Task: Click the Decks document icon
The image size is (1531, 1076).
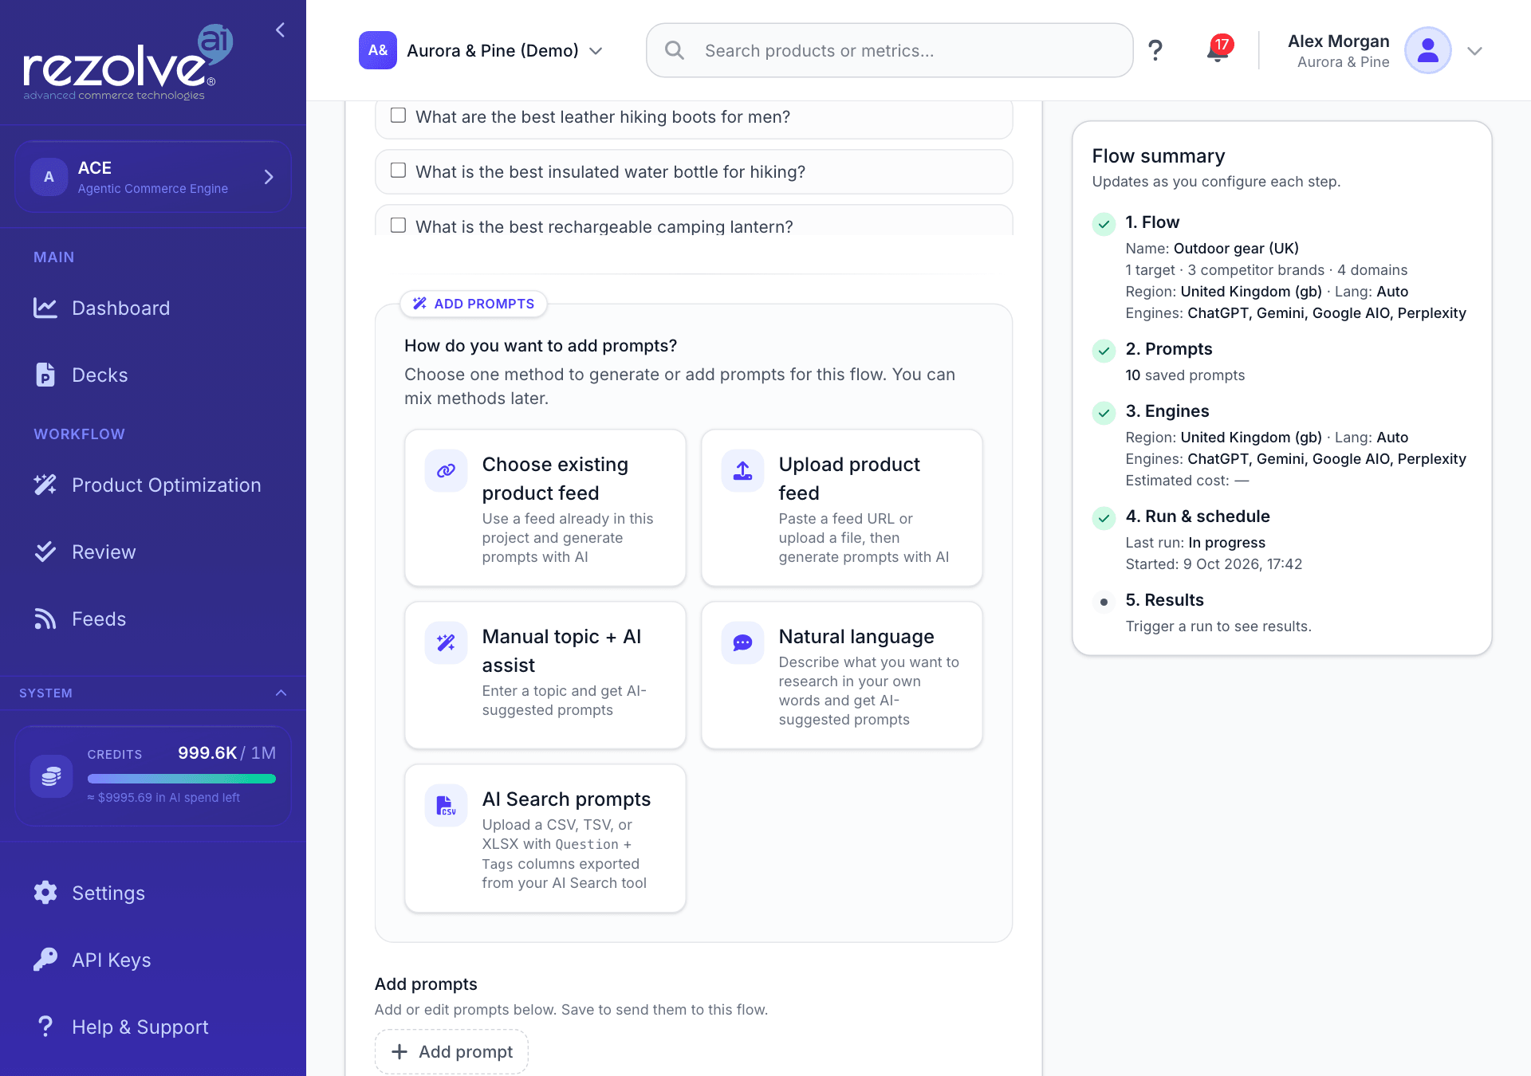Action: pyautogui.click(x=45, y=375)
